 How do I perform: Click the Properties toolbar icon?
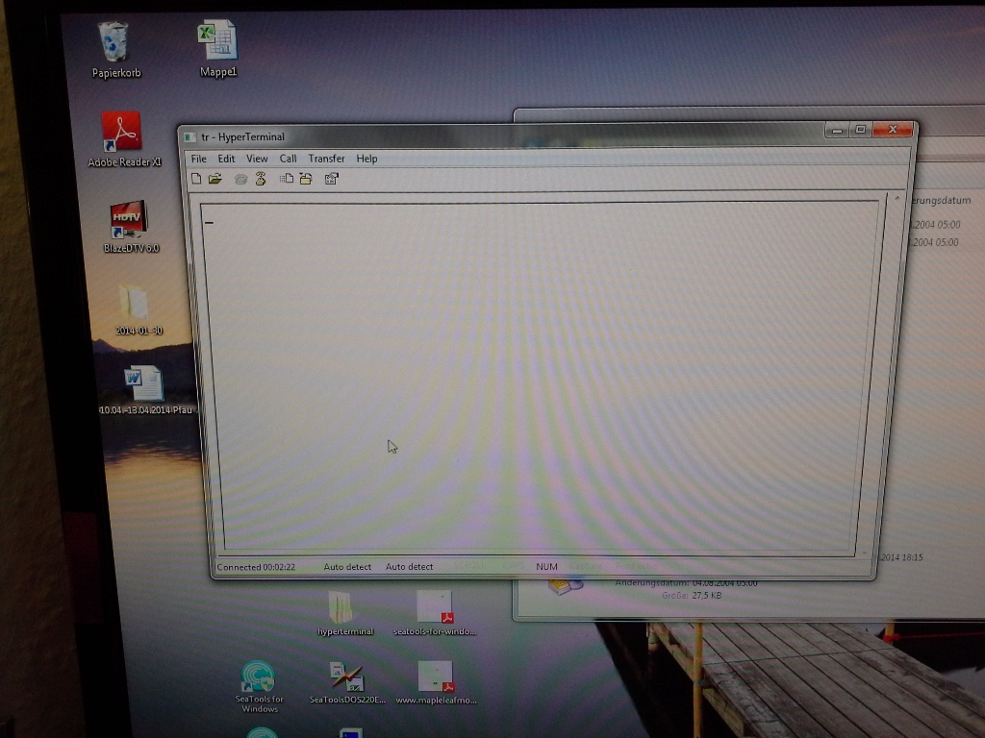pyautogui.click(x=332, y=179)
